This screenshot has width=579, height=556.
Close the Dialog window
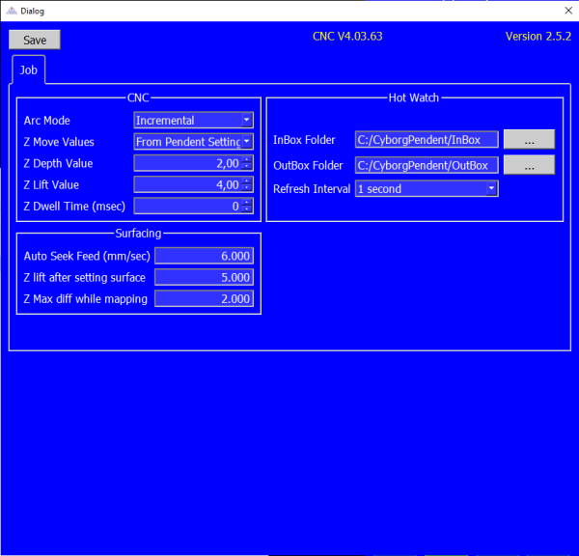(x=568, y=11)
